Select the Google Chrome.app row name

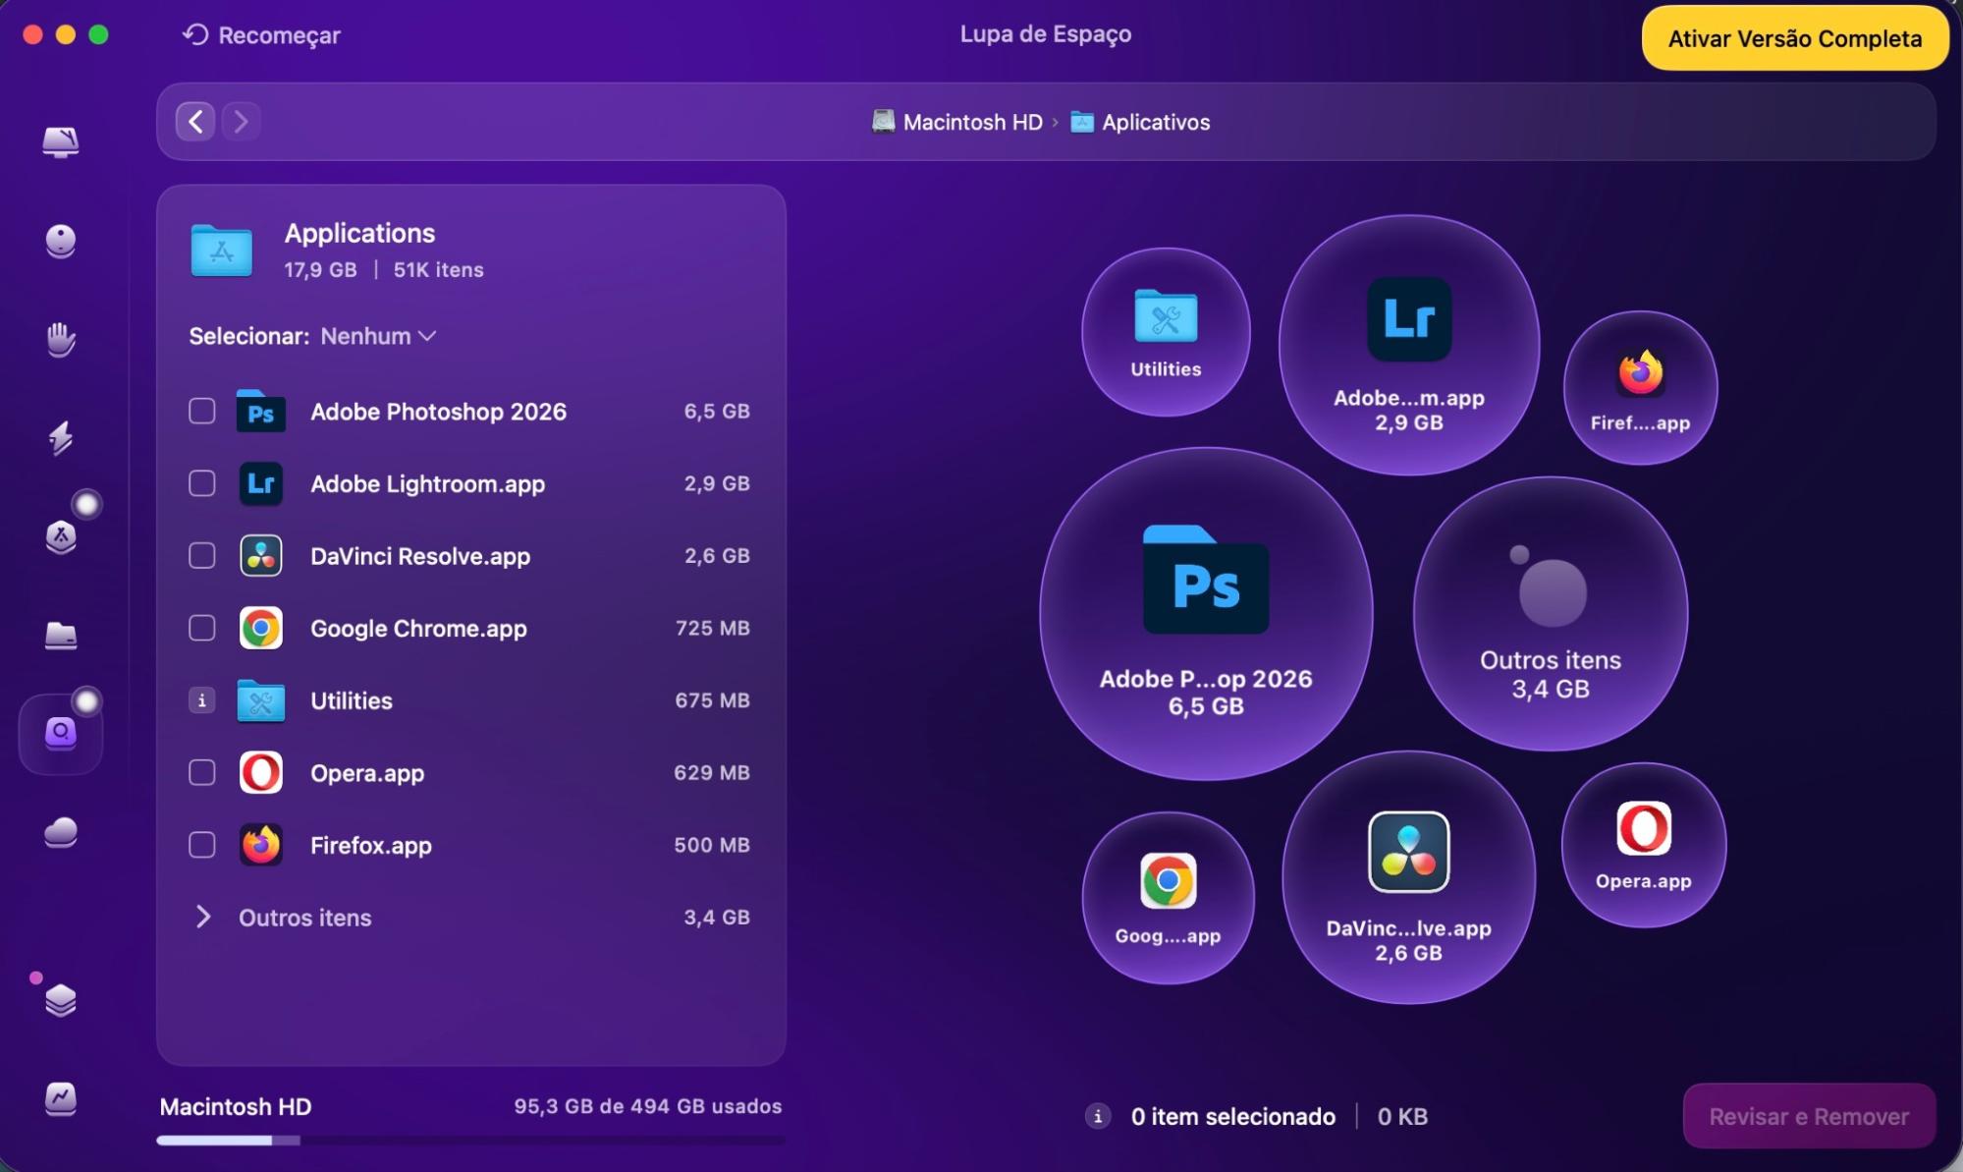tap(418, 629)
